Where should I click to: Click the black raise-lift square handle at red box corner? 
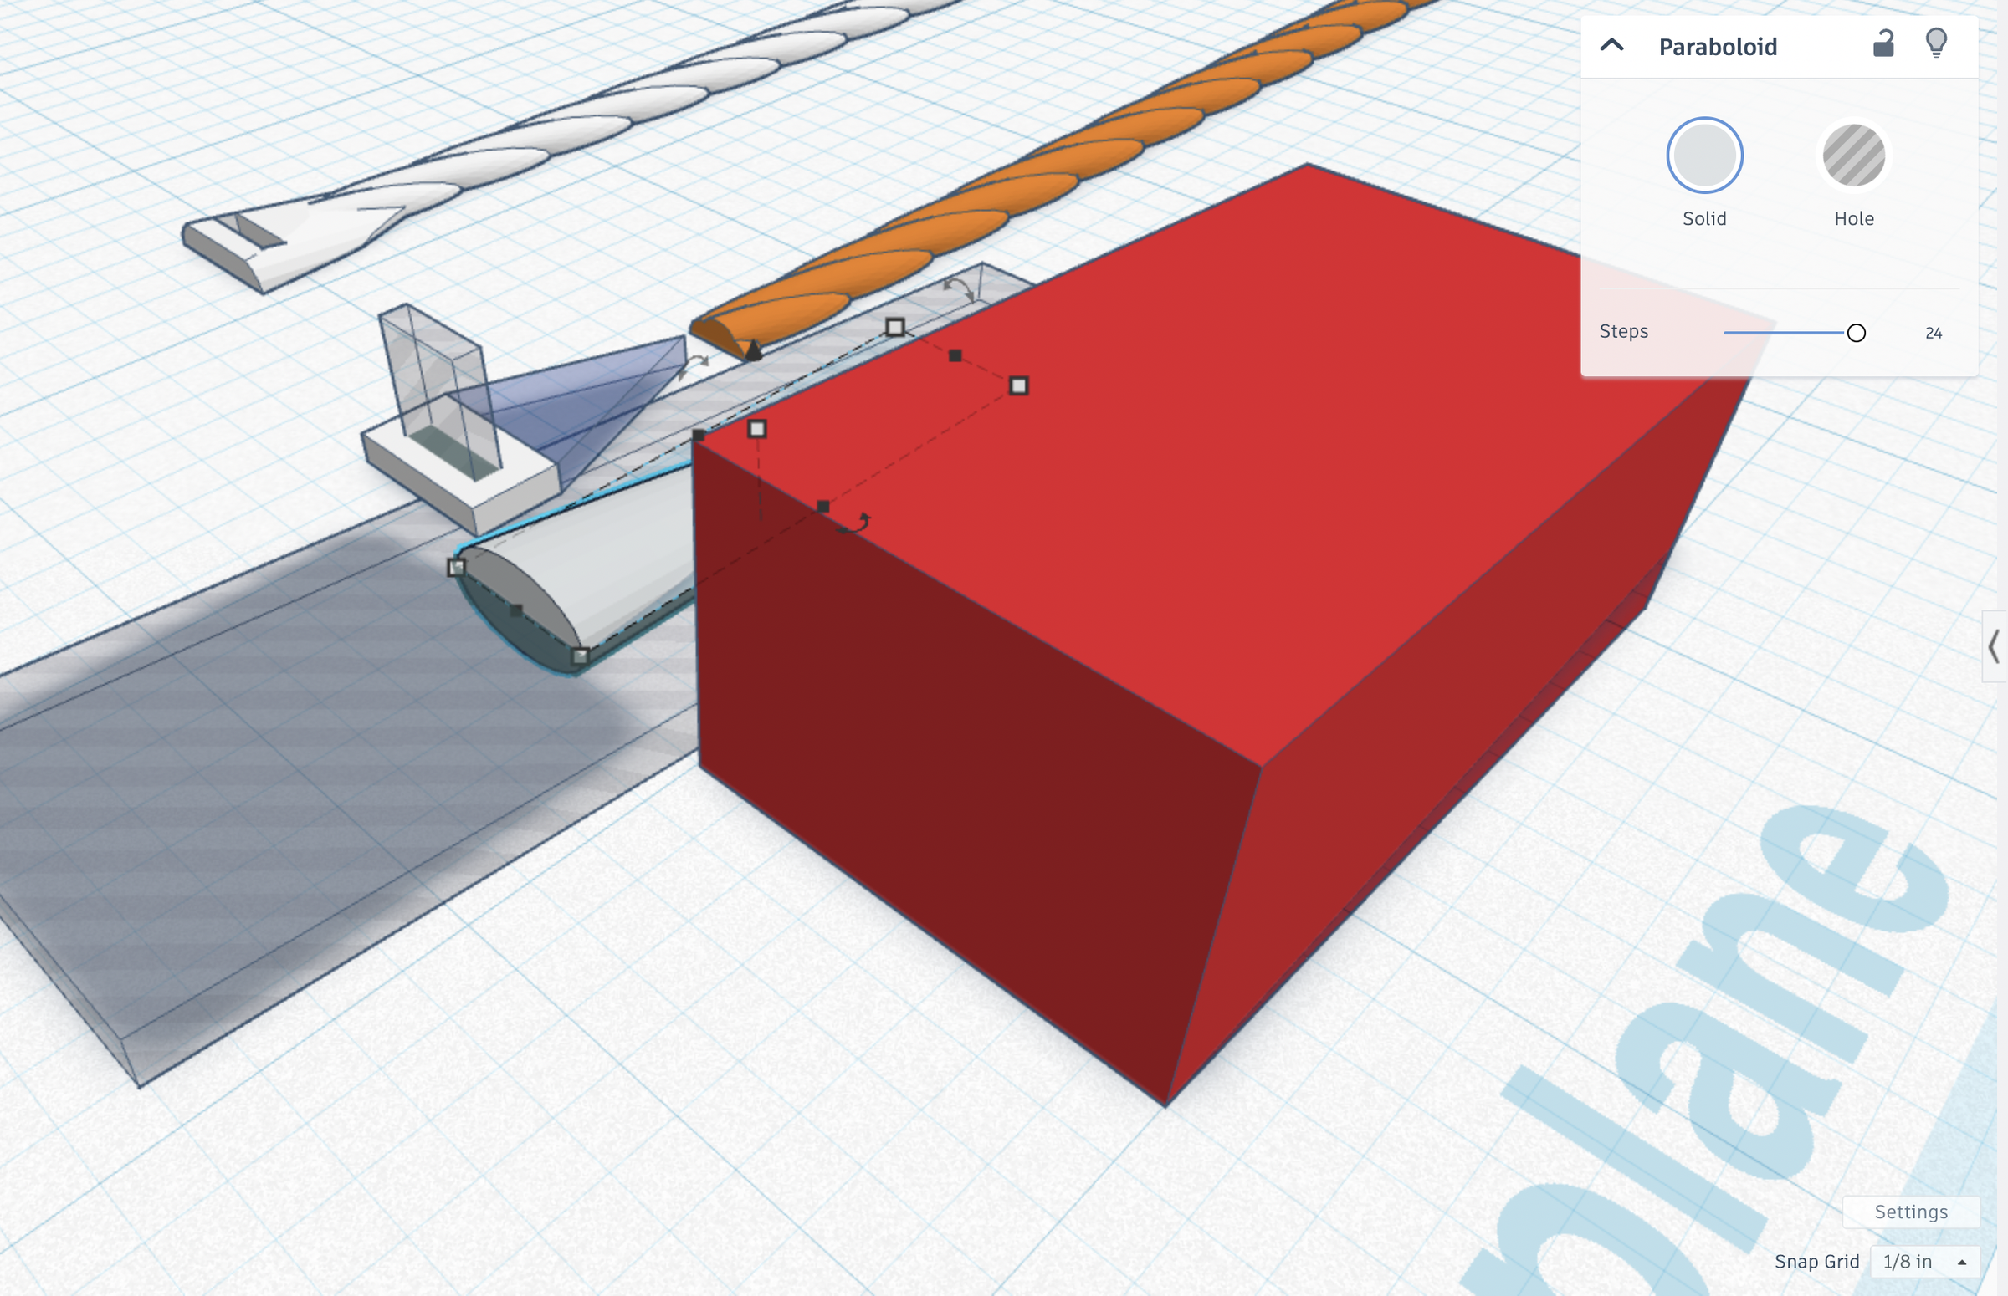pyautogui.click(x=698, y=435)
